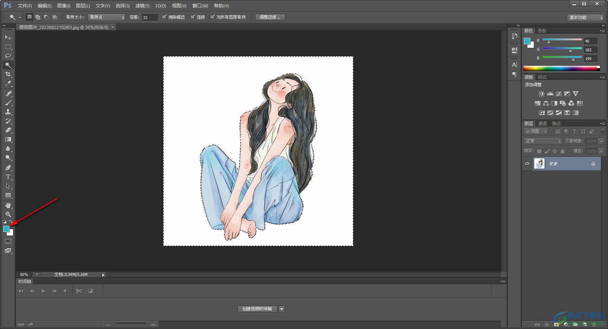Open the Character panel icon
The image size is (608, 329).
[514, 65]
